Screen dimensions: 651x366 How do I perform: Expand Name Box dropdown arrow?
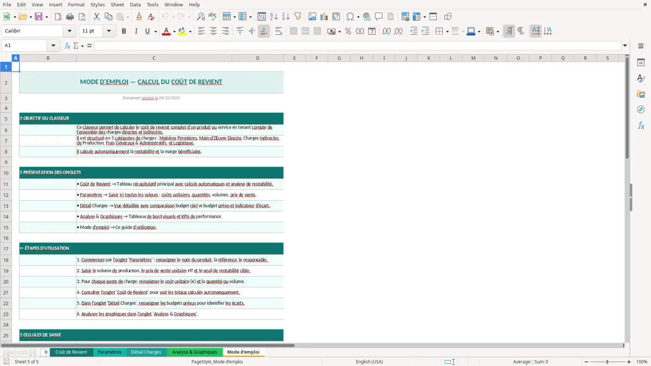53,46
